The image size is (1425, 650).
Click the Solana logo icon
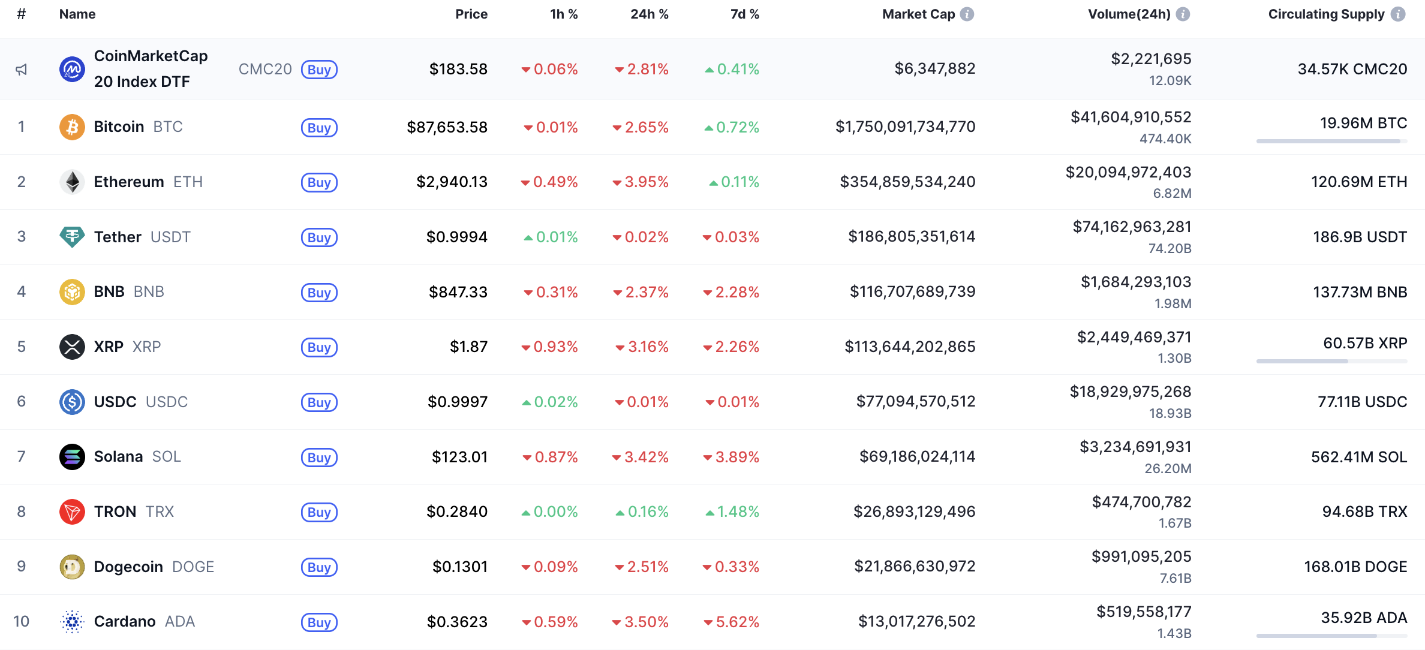(x=72, y=457)
